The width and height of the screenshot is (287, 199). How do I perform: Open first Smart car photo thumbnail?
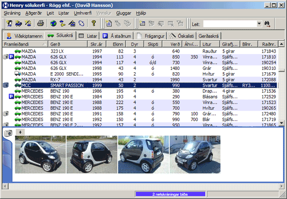tap(40, 155)
